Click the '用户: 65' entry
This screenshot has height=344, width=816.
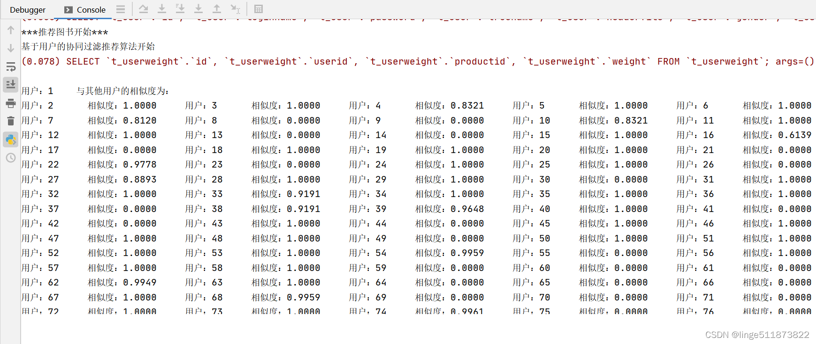531,282
